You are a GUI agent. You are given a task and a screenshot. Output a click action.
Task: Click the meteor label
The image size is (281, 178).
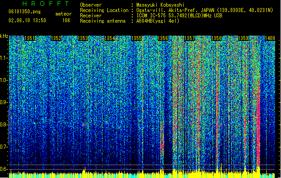click(x=63, y=14)
